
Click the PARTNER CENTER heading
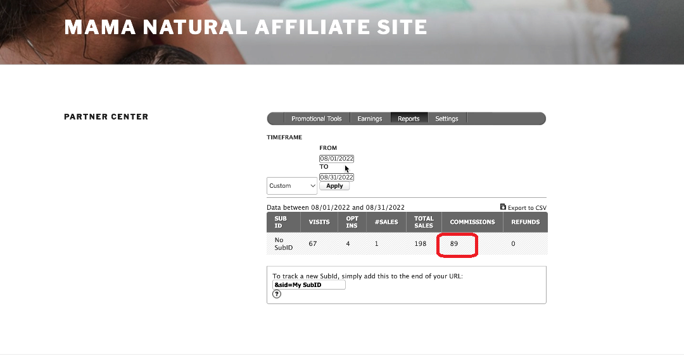point(106,117)
